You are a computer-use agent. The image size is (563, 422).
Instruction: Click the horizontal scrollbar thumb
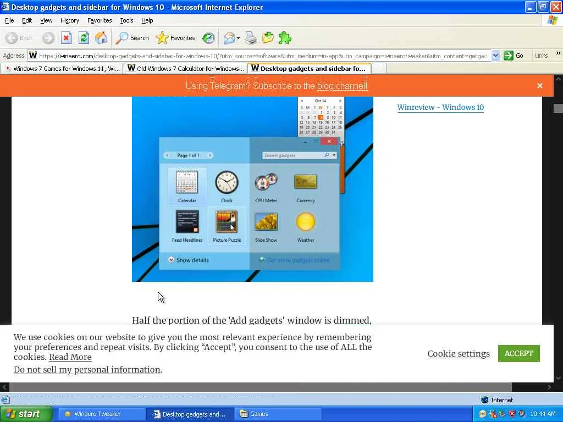coord(260,387)
